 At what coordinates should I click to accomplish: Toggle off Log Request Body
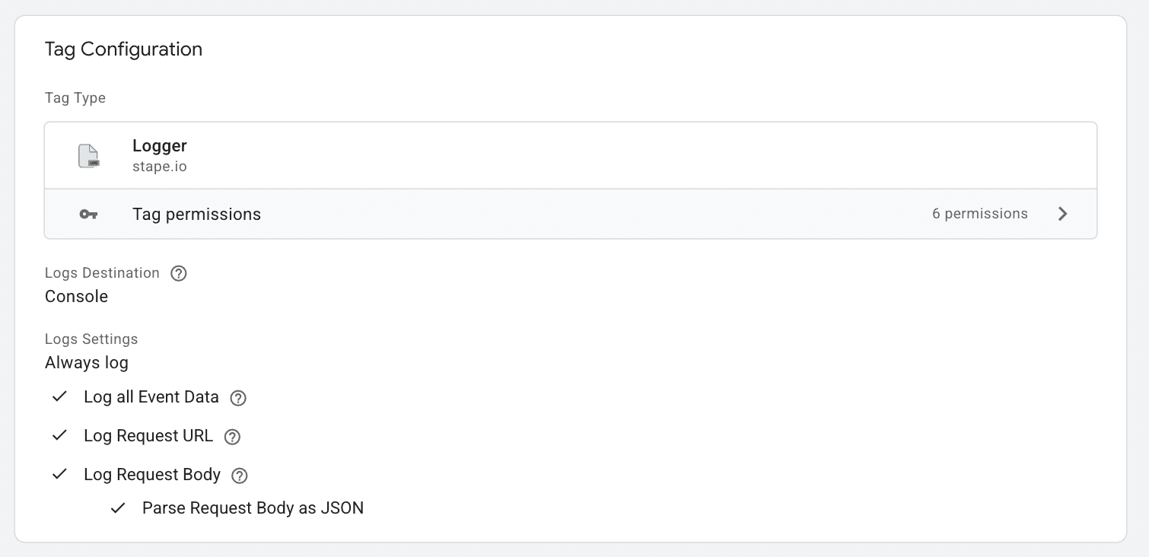point(59,474)
